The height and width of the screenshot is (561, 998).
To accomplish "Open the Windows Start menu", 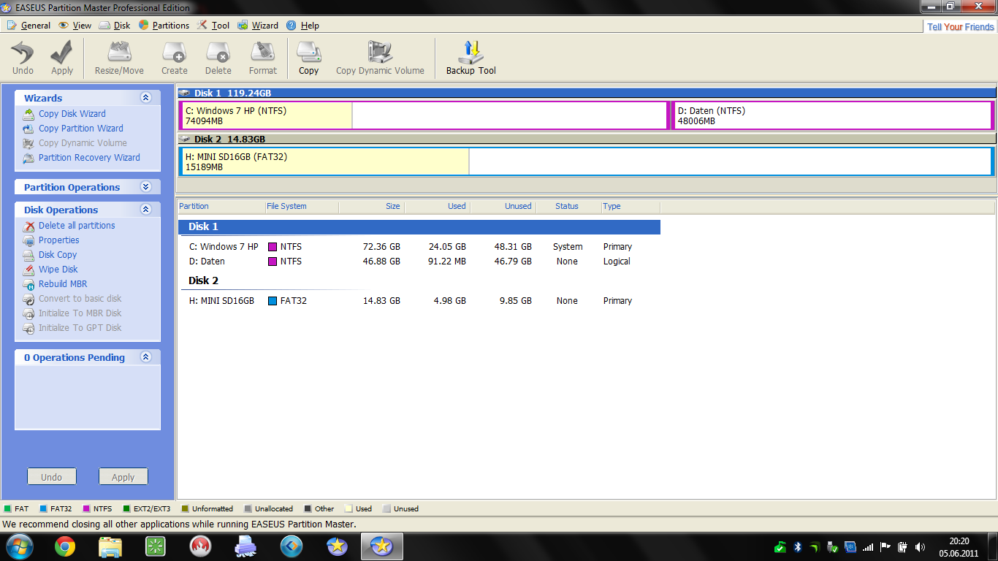I will (x=19, y=546).
